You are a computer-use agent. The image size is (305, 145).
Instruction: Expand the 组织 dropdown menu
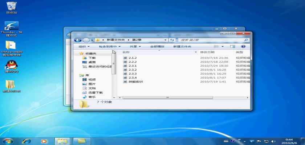[x=84, y=46]
